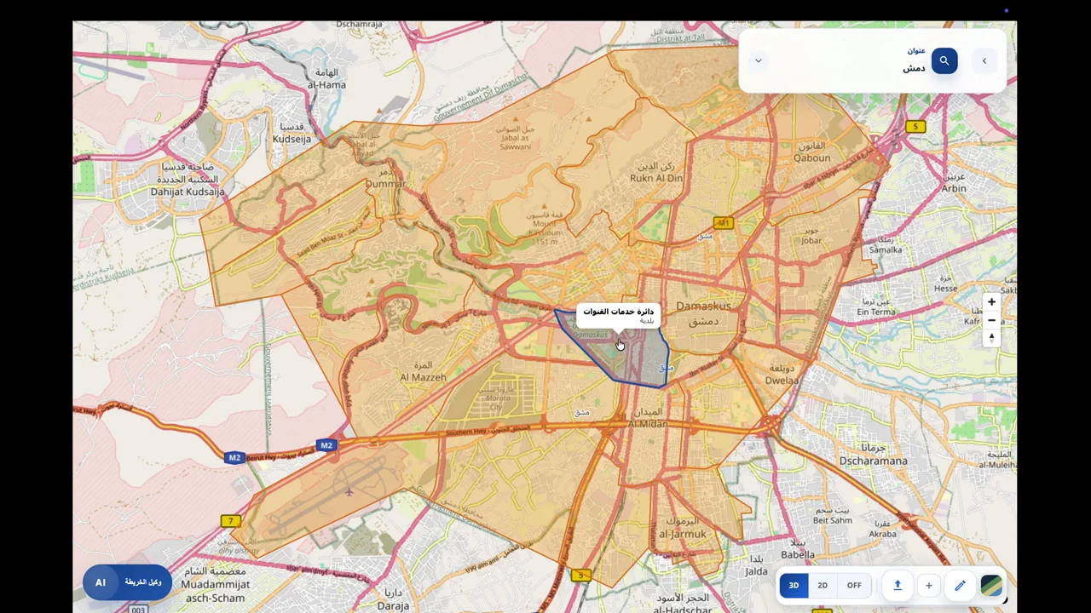The height and width of the screenshot is (613, 1091).
Task: Switch the map to 3D mode
Action: 794,586
